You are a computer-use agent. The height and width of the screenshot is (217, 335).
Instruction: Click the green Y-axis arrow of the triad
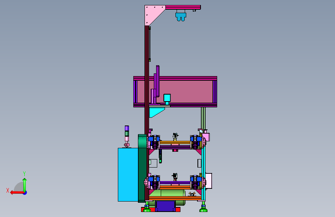point(25,185)
